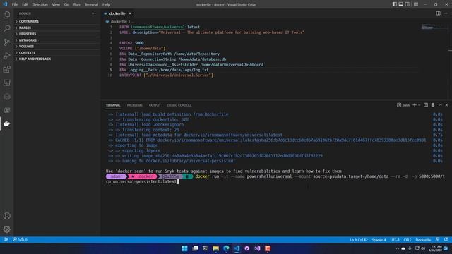
Task: Toggle bottom Panel visibility in title bar
Action: click(400, 4)
